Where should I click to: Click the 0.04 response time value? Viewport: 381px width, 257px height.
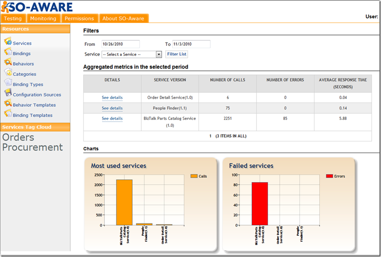[343, 97]
